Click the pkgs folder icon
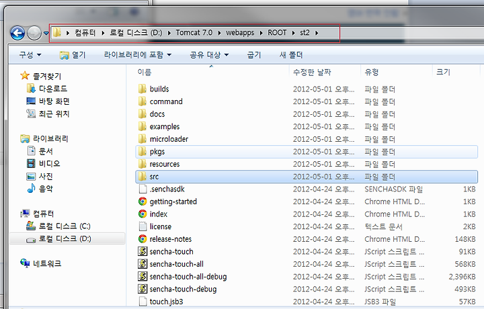Image resolution: width=484 pixels, height=309 pixels. (x=142, y=151)
